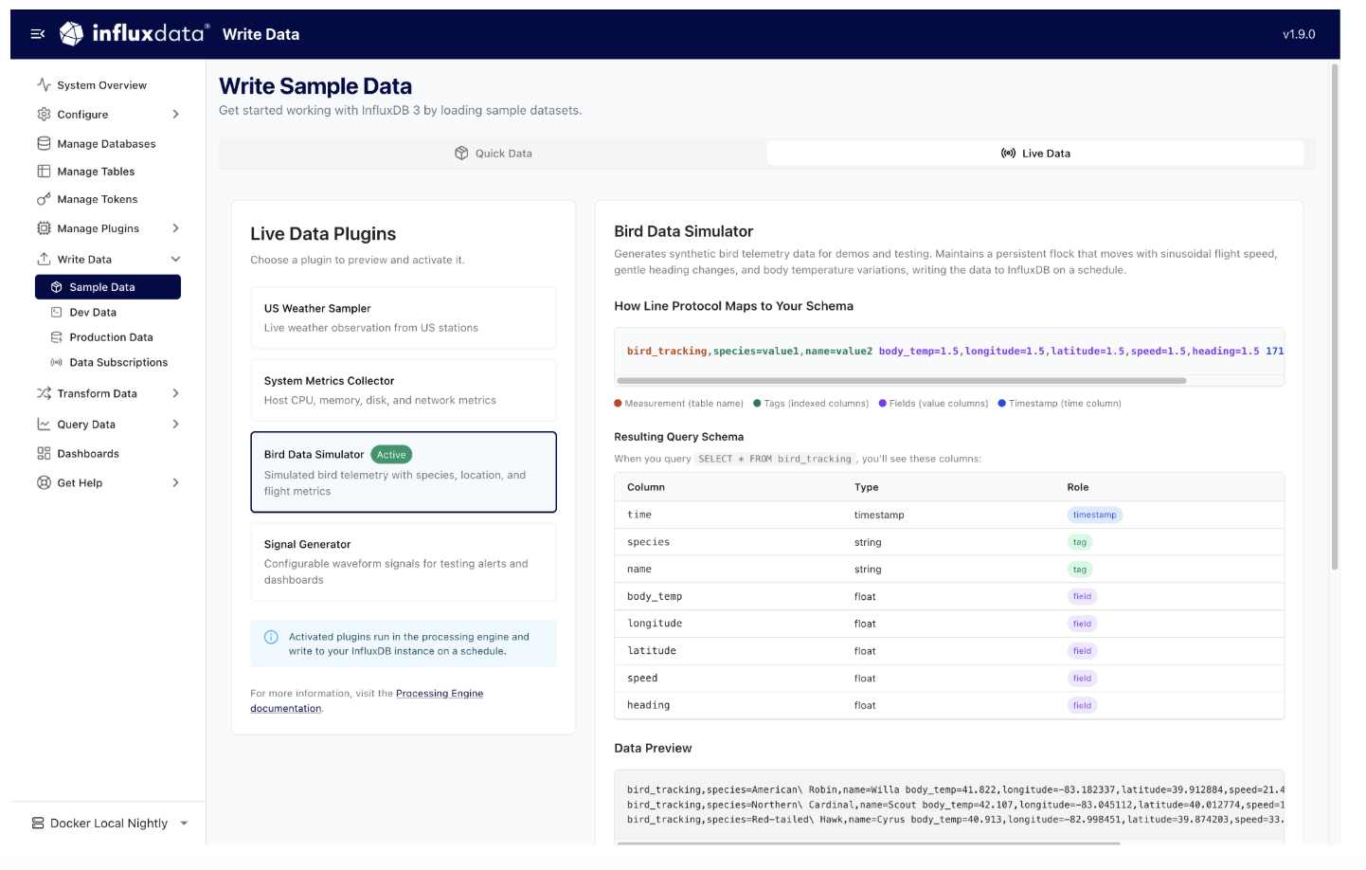Open Dev Data page
The image size is (1366, 870).
click(93, 312)
